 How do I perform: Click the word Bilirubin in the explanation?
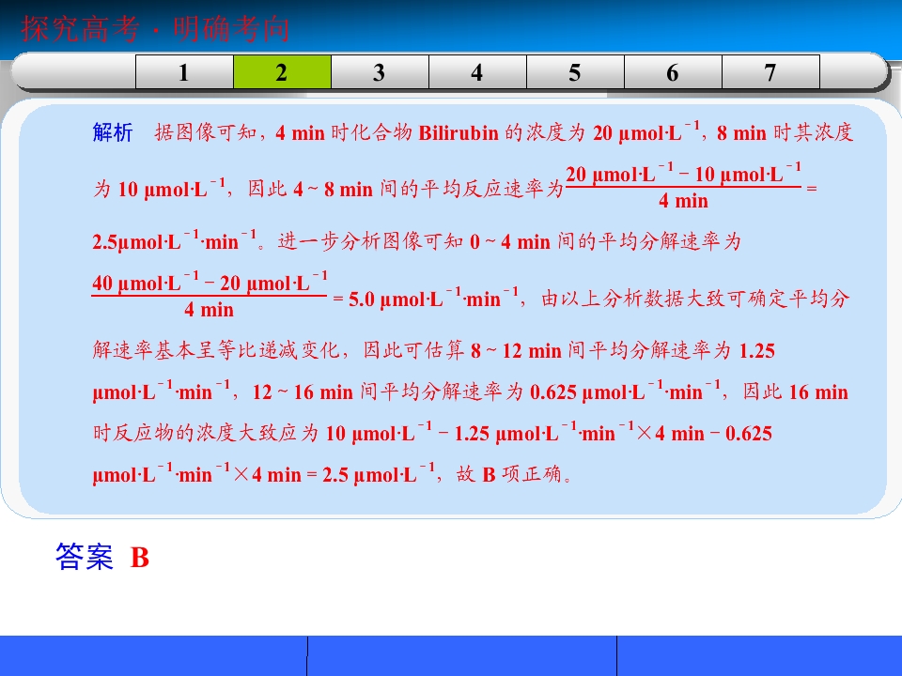(x=459, y=132)
